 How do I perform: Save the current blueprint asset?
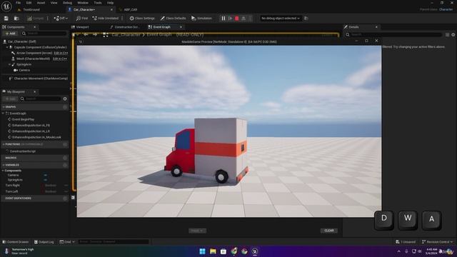pyautogui.click(x=6, y=19)
